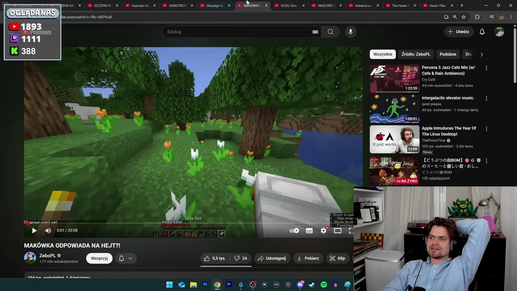Viewport: 517px width, 291px height.
Task: Open a new browser tab with plus
Action: coord(462,6)
